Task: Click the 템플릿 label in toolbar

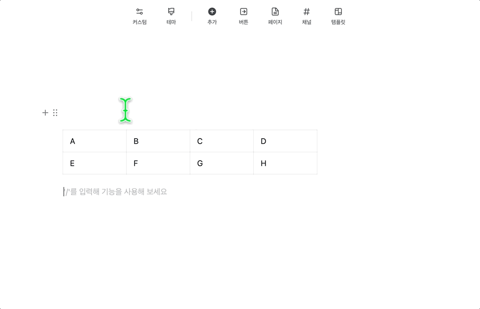Action: tap(338, 22)
